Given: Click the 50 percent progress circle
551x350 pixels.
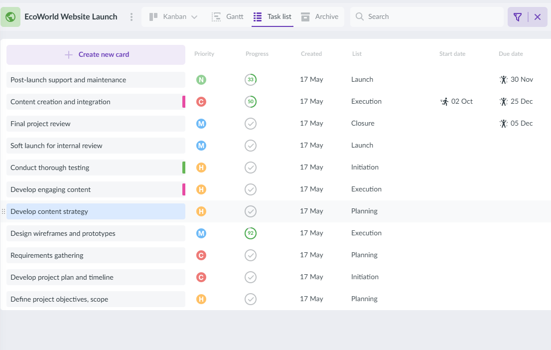Looking at the screenshot, I should pos(251,101).
